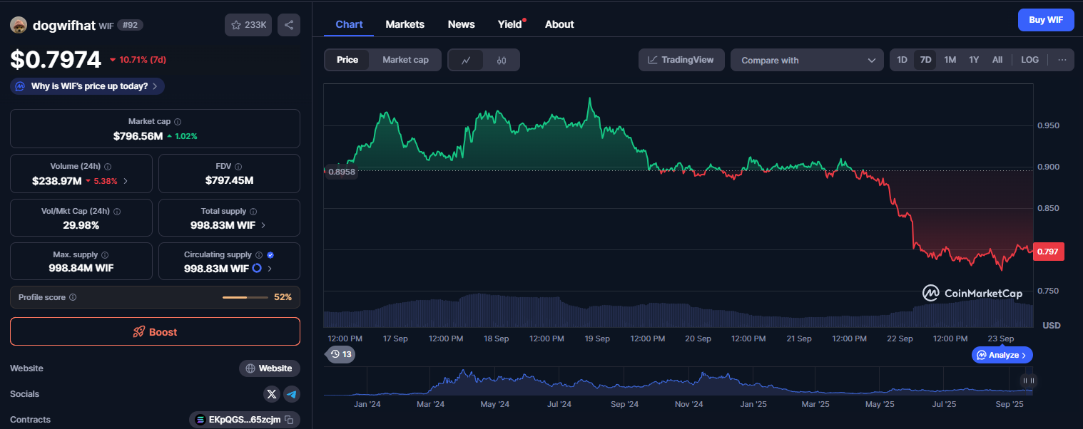The width and height of the screenshot is (1083, 429).
Task: Click the 29.98% Vol/Mkt Cap value
Action: point(81,225)
